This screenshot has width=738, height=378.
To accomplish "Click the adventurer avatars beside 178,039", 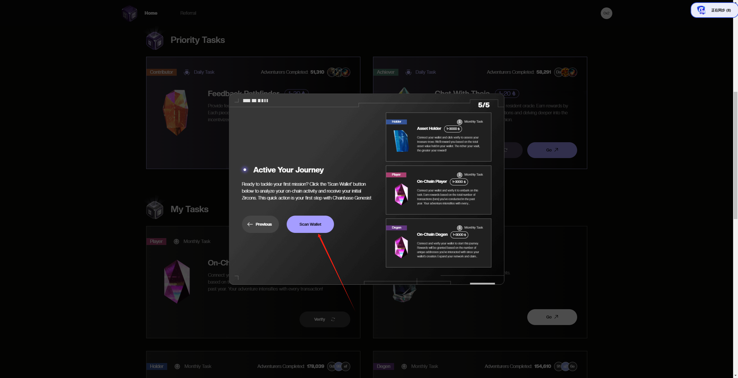I will (339, 366).
